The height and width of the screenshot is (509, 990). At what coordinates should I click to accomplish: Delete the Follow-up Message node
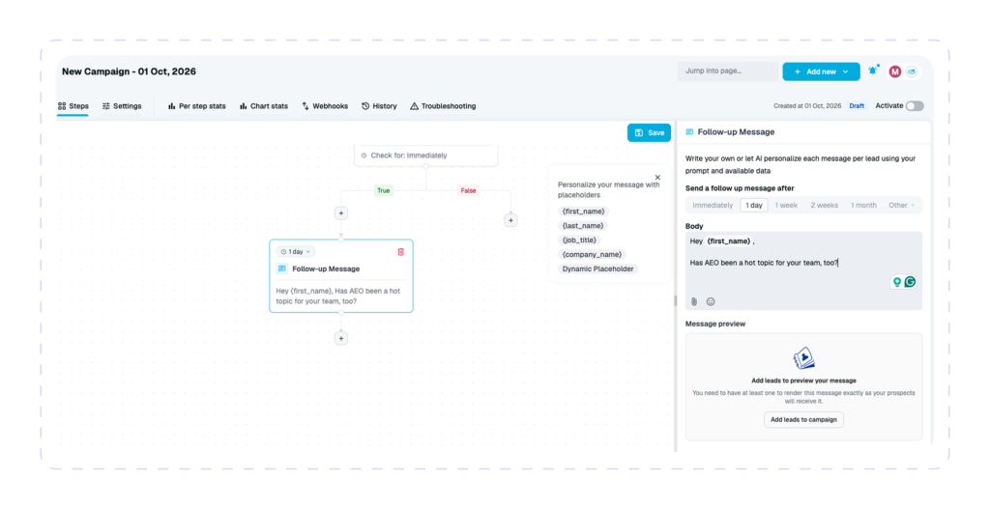pyautogui.click(x=400, y=252)
